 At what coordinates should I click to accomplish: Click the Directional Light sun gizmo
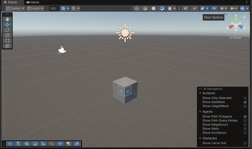(x=125, y=33)
